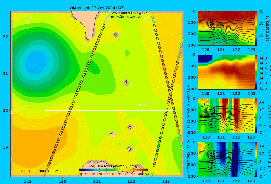The height and width of the screenshot is (184, 271).
Task: Click the '© CSIRO 2024' copyright text
Action: coord(188,162)
